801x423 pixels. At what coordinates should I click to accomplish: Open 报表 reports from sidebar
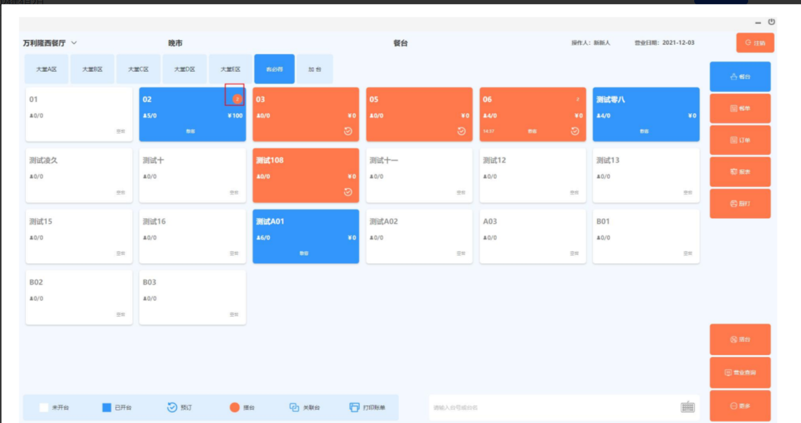point(740,172)
